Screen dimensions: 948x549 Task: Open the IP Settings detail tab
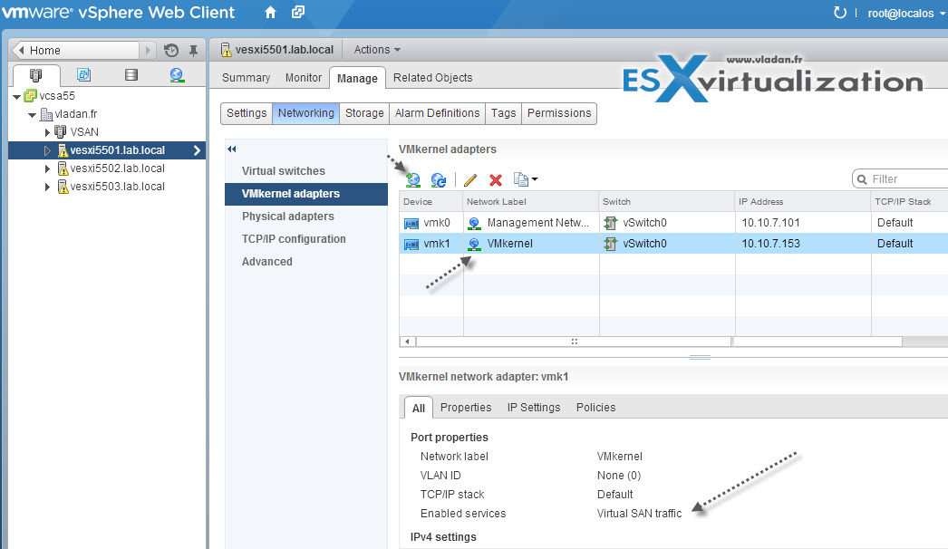point(534,408)
